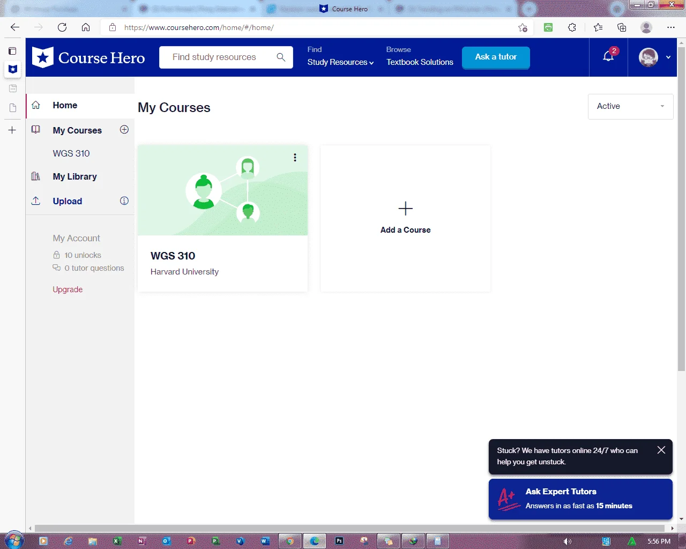Open the Edge tab actions menu icon
The width and height of the screenshot is (686, 549).
pos(12,51)
